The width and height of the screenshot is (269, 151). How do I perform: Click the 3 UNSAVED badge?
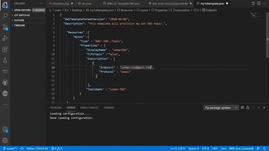tap(39, 10)
